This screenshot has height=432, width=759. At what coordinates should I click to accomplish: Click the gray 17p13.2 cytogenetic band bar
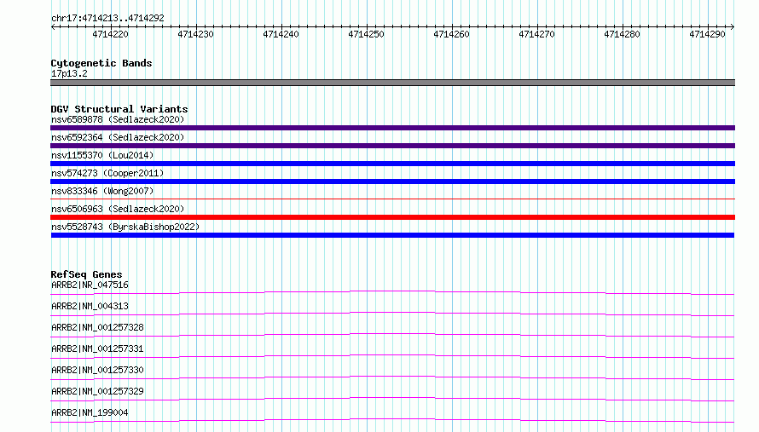coord(392,83)
